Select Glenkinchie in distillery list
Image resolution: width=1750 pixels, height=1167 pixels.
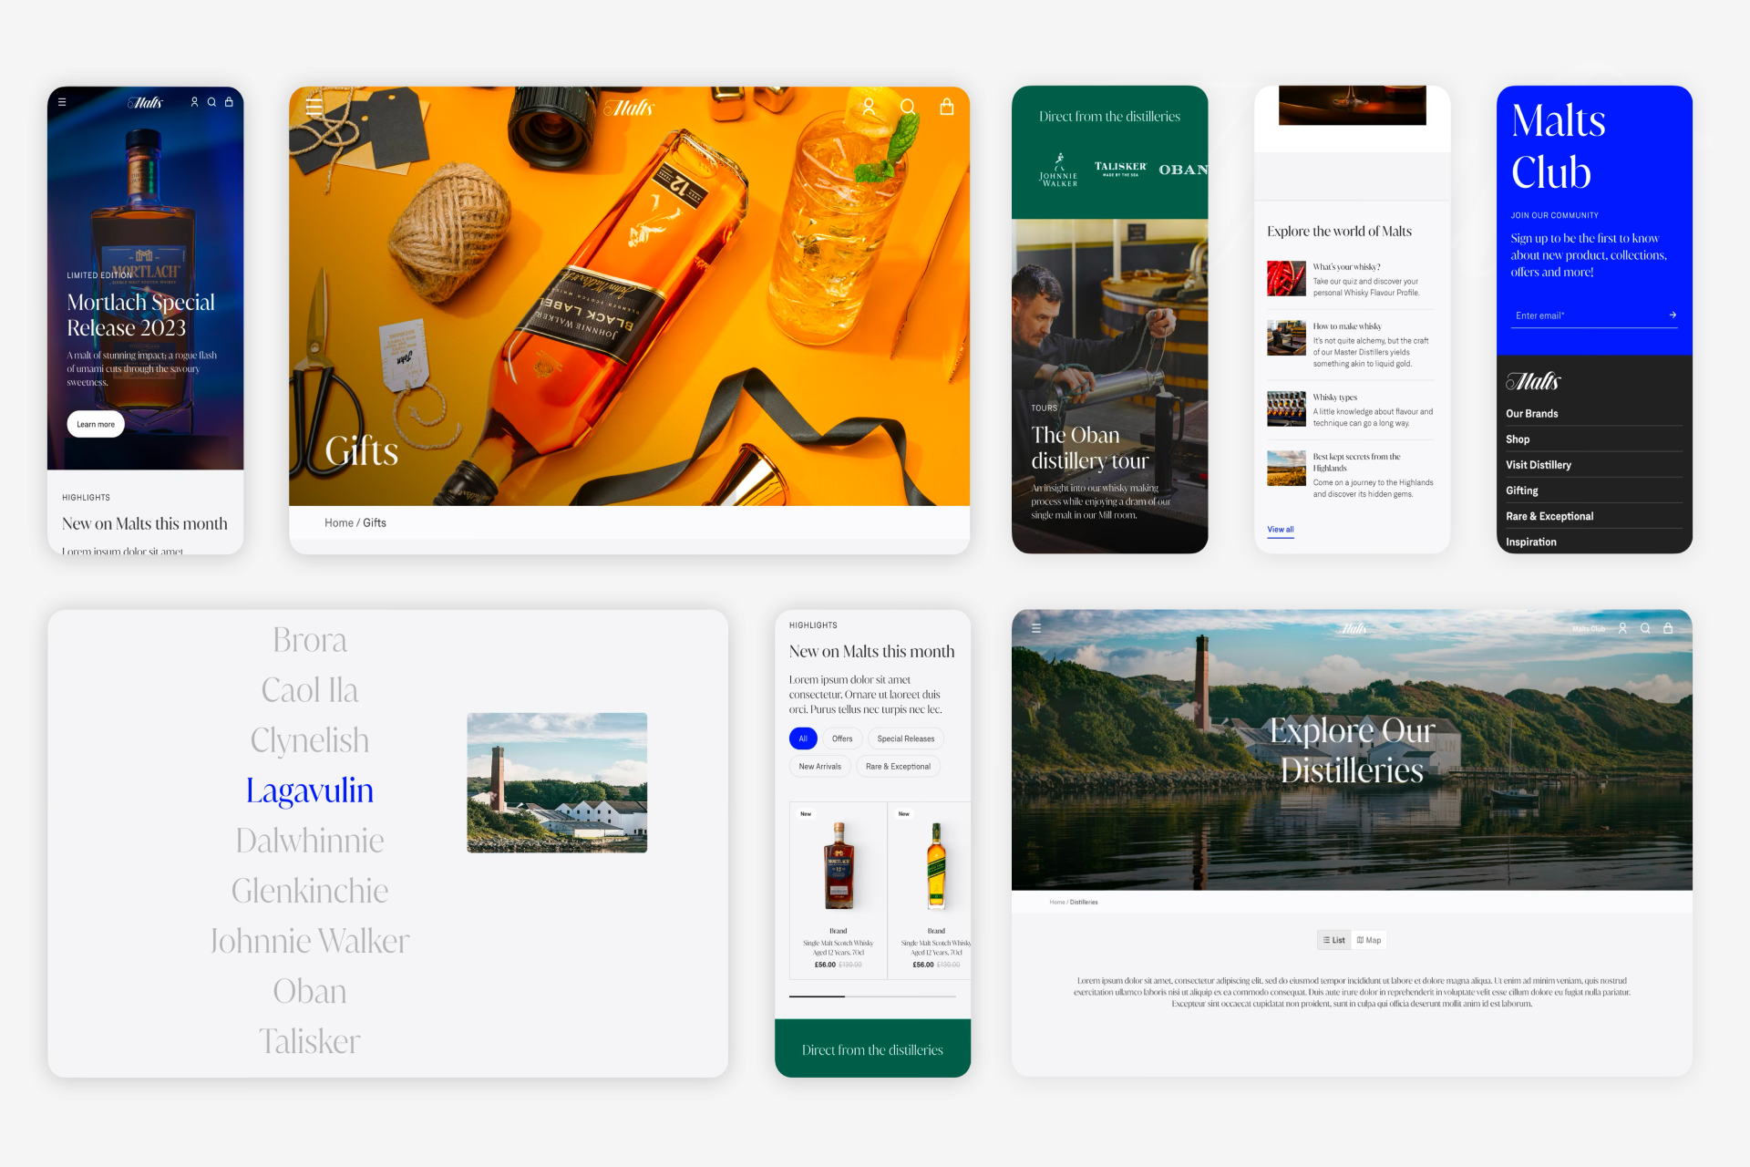(310, 891)
